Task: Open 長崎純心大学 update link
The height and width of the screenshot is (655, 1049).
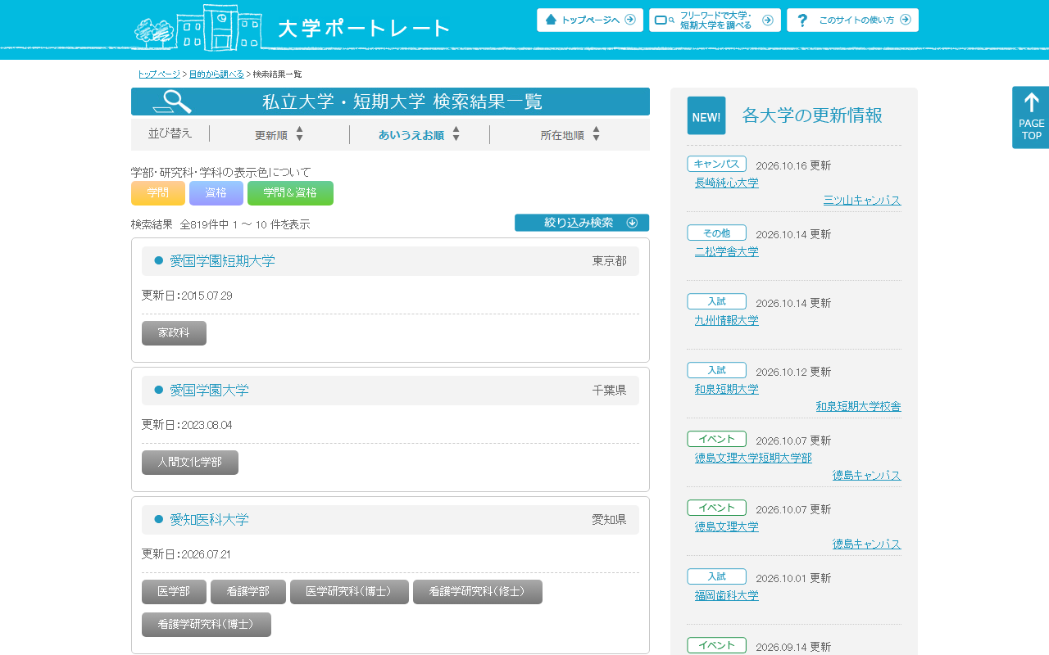Action: coord(727,183)
